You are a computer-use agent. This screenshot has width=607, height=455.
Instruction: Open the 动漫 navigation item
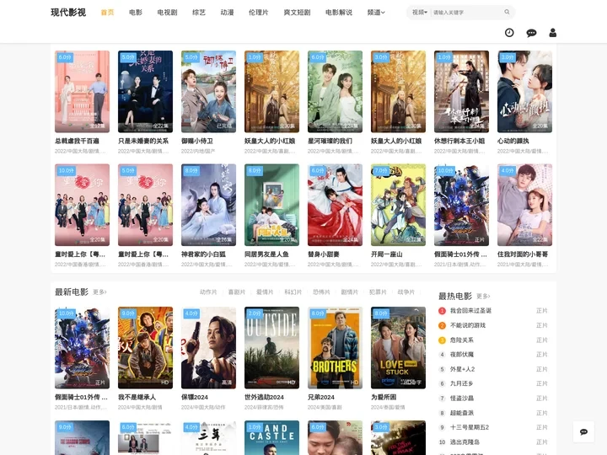(x=228, y=13)
